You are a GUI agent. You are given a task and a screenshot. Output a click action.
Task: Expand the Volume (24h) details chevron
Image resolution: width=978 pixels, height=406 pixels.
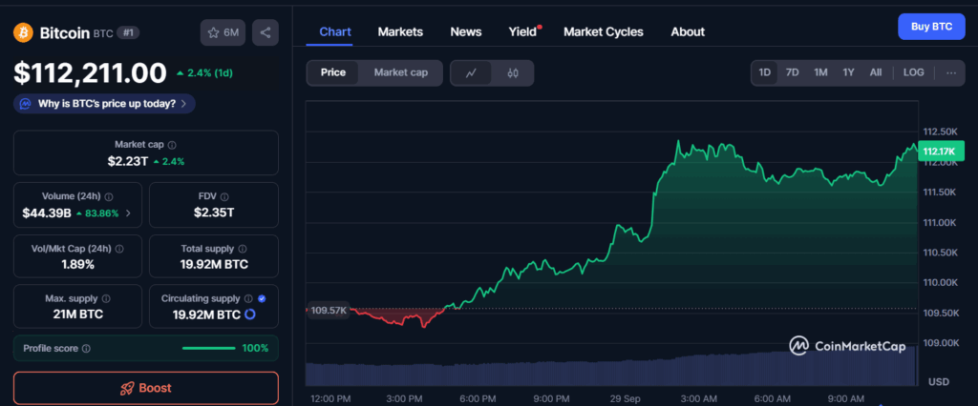coord(129,213)
